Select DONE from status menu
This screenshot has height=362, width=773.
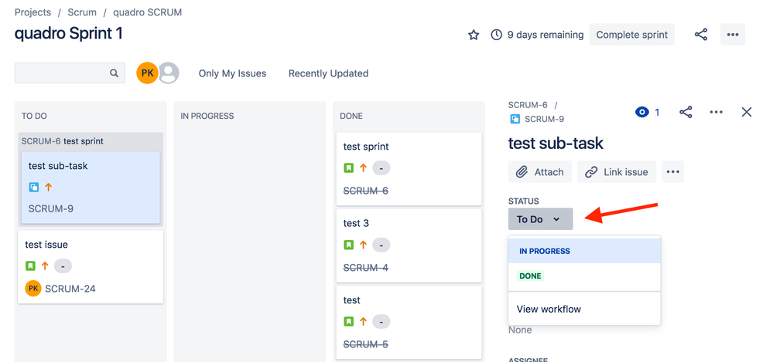point(584,276)
